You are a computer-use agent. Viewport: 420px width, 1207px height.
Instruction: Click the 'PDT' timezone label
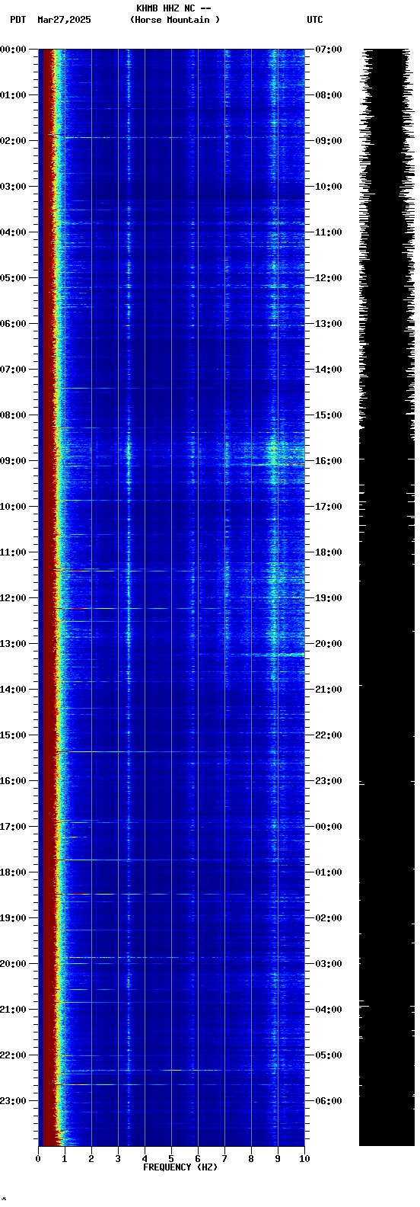[x=18, y=20]
